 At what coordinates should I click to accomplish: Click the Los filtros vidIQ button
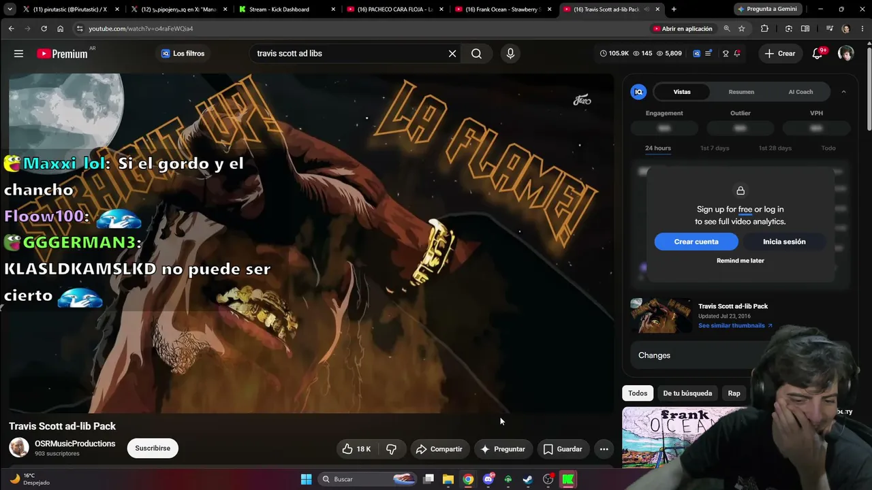(x=183, y=54)
